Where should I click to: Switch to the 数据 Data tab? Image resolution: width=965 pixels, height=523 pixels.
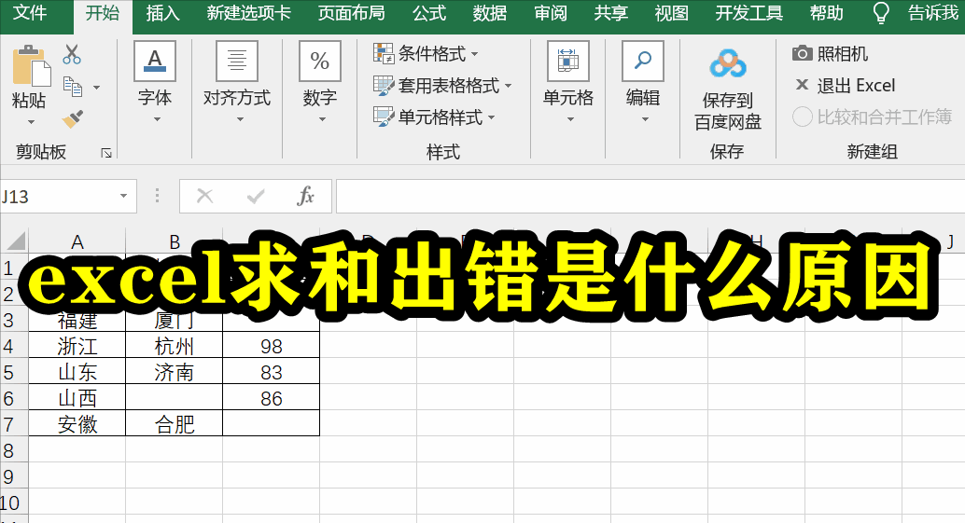(x=489, y=13)
